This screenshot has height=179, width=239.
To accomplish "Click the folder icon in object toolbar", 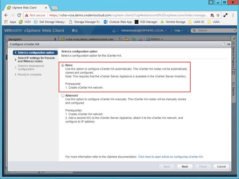I will pos(127,39).
